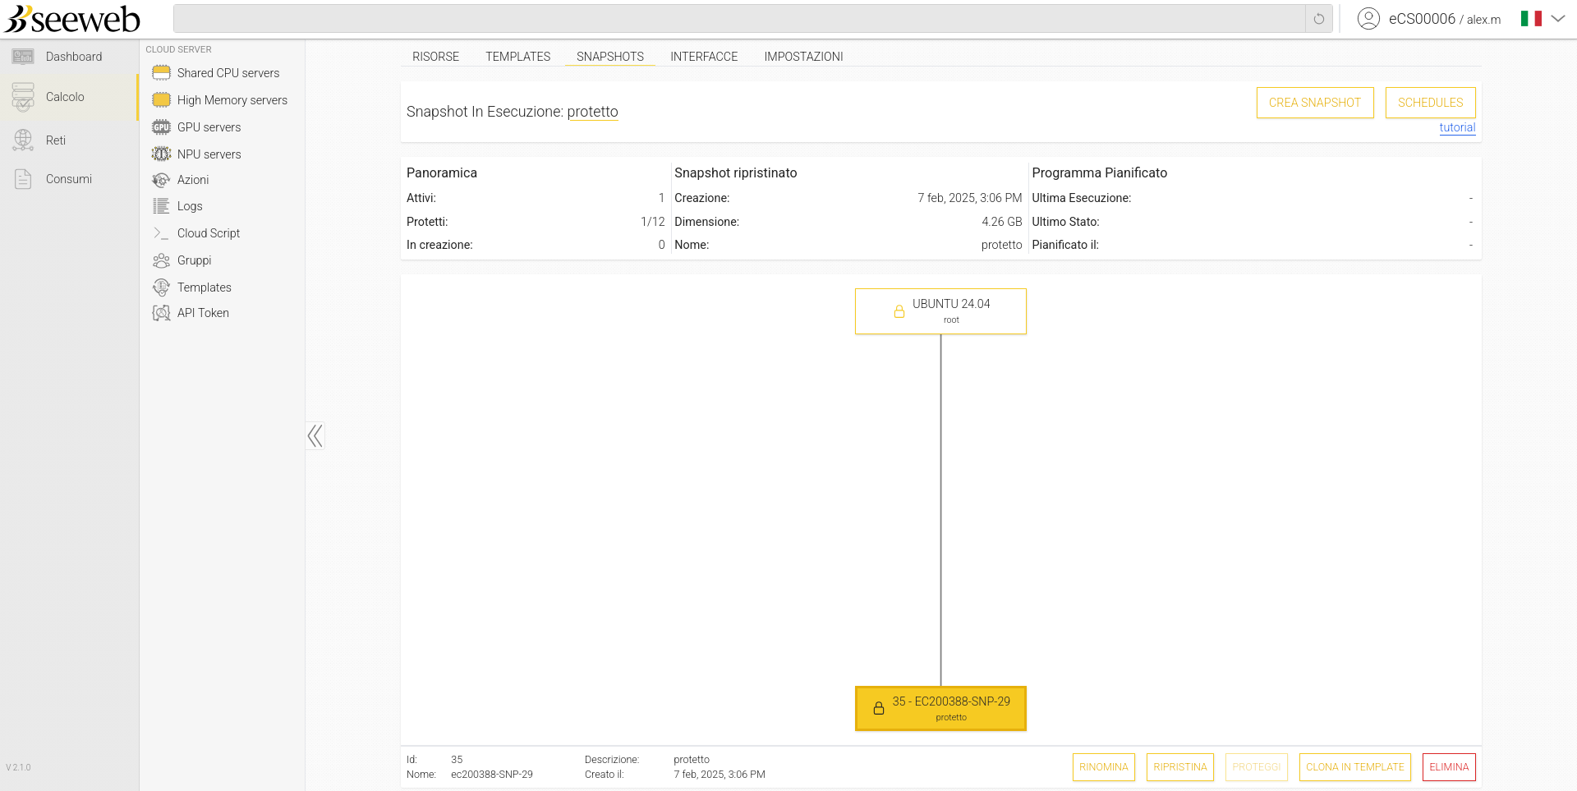Click the API Token icon
Image resolution: width=1577 pixels, height=791 pixels.
(x=161, y=313)
